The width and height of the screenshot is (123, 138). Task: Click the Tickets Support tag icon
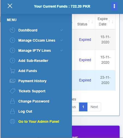coord(12,91)
